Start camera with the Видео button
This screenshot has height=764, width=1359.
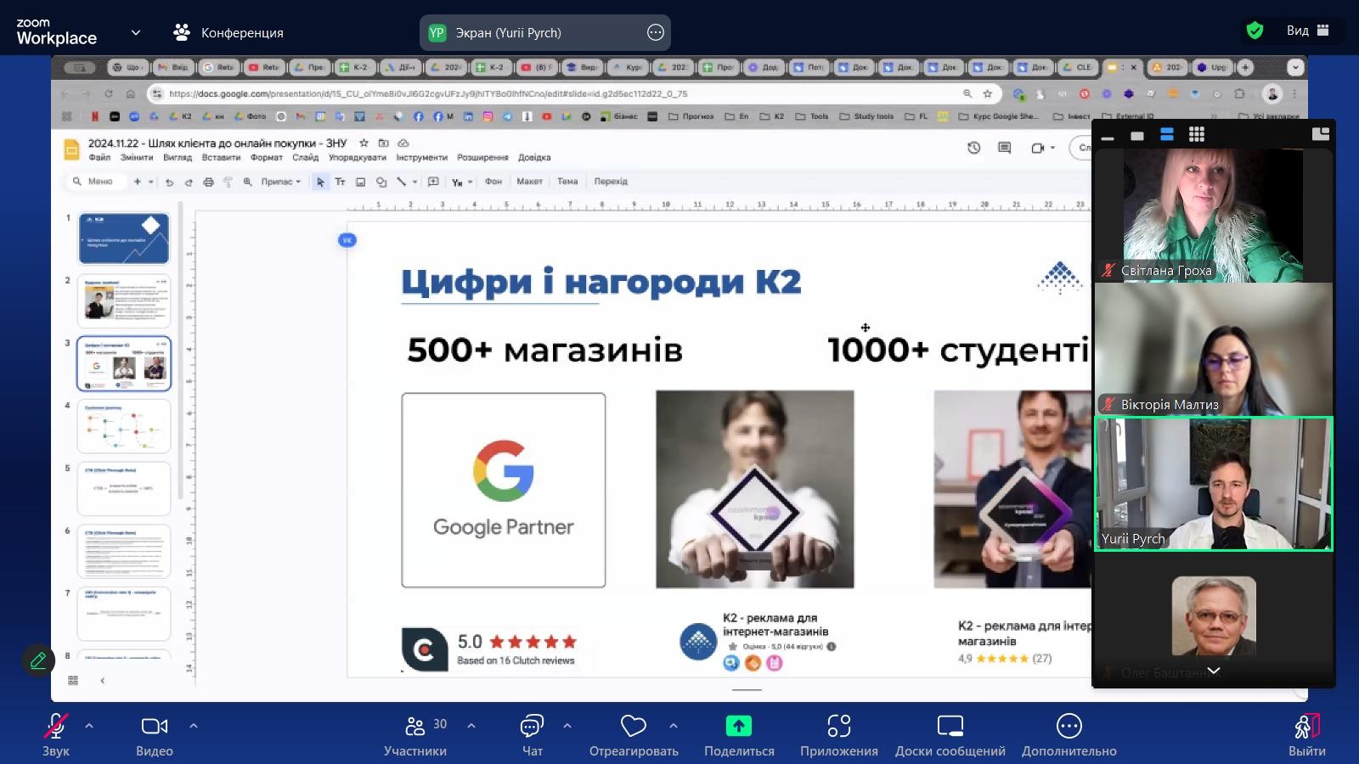[155, 734]
